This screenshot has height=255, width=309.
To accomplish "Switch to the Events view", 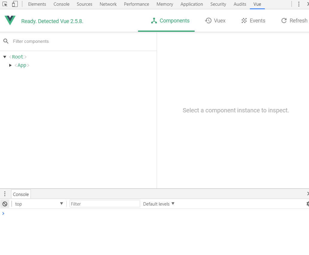I will pyautogui.click(x=253, y=21).
